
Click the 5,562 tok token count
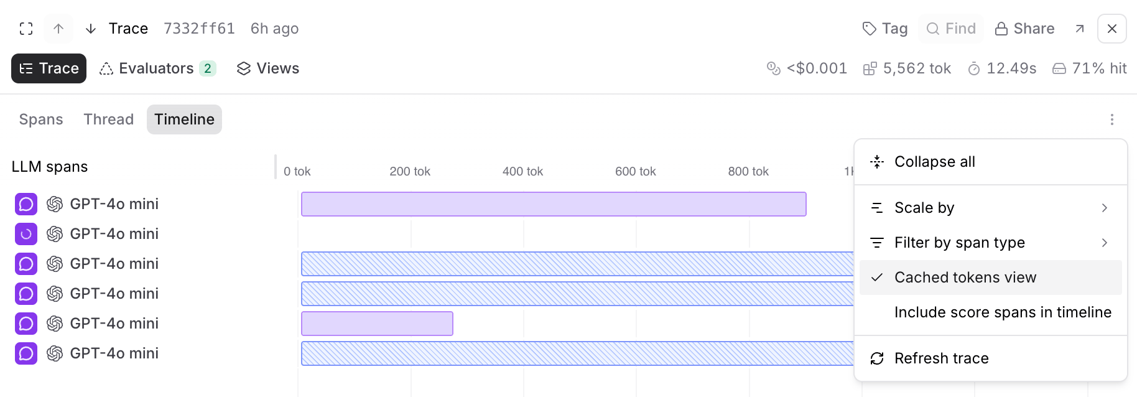point(907,68)
